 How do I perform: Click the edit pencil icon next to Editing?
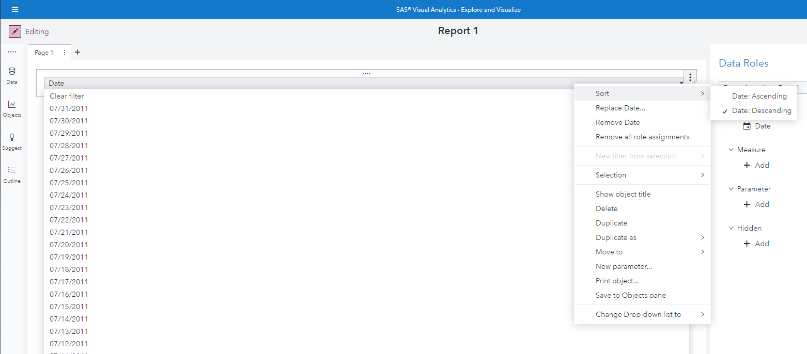(14, 31)
